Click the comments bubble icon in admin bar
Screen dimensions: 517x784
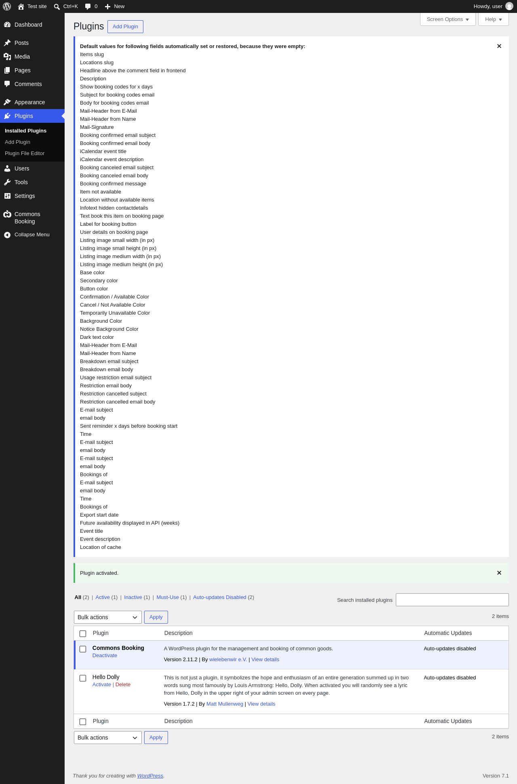(88, 6)
